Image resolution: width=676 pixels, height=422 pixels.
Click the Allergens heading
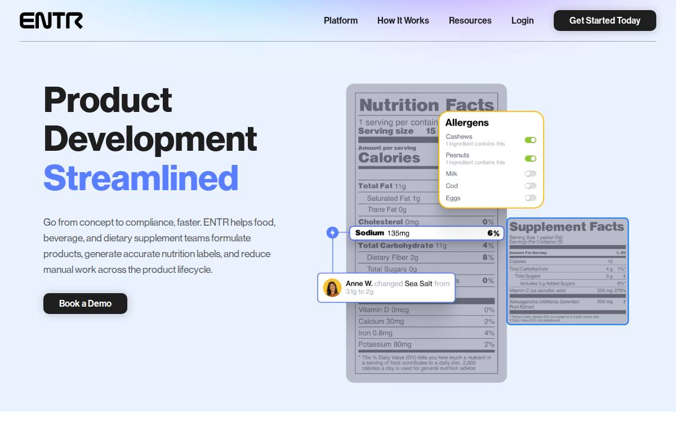coord(467,123)
